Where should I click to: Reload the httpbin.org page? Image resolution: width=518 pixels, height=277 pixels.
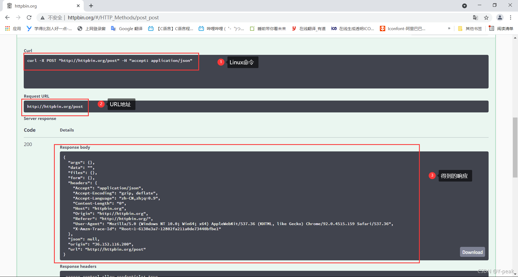(29, 17)
